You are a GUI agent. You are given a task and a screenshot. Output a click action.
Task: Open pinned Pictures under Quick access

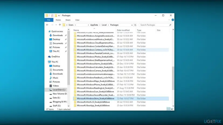point(56,47)
